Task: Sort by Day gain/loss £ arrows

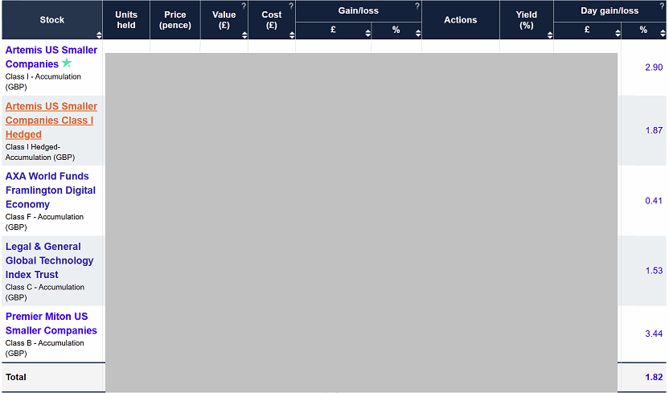Action: point(617,33)
